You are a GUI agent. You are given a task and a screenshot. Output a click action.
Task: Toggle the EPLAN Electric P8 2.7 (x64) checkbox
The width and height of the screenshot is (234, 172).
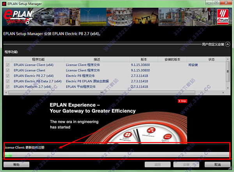[x=8, y=76]
